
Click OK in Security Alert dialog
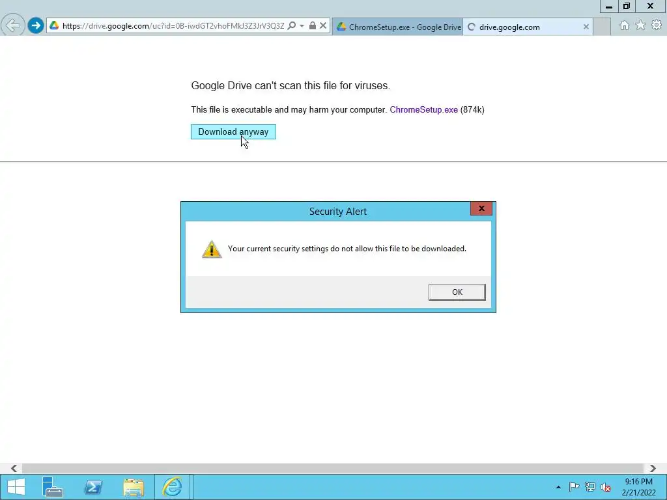click(457, 292)
